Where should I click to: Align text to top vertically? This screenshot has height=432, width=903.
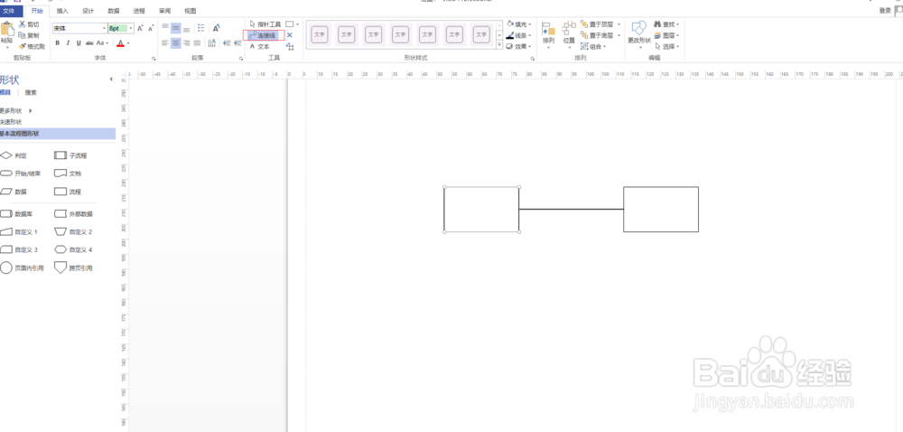[165, 28]
